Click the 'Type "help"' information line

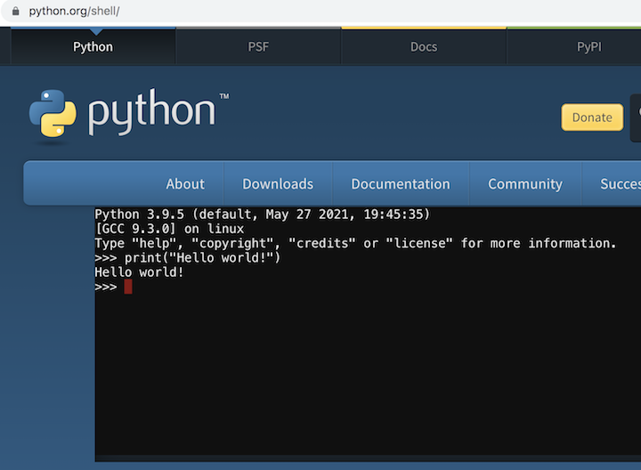pos(355,244)
